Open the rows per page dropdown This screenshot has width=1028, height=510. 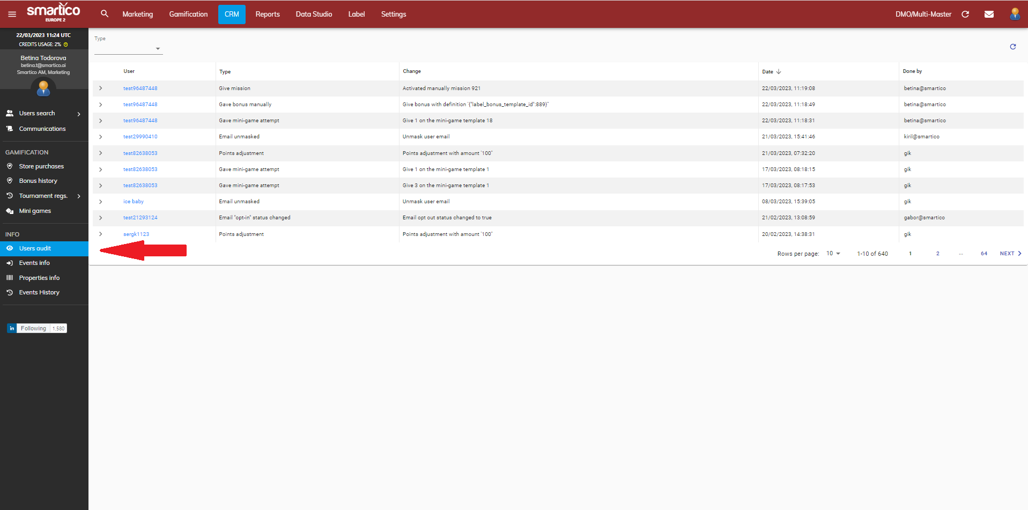point(833,254)
